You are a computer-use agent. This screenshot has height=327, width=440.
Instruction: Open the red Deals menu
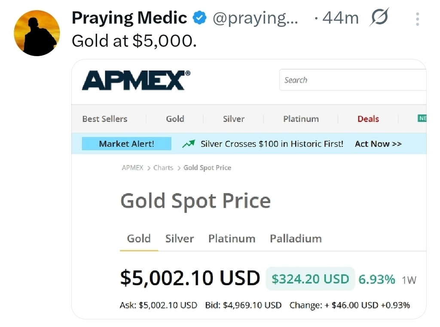[x=368, y=119]
